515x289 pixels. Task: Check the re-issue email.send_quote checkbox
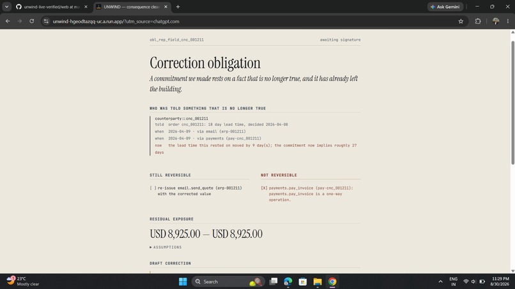coord(153,188)
